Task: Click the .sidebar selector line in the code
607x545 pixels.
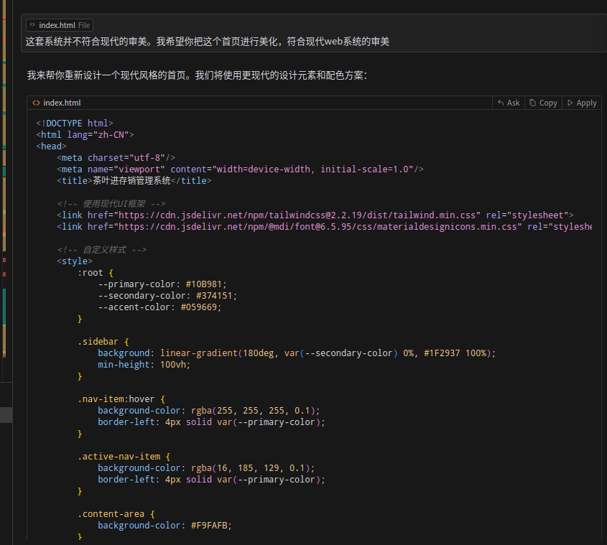Action: 103,342
